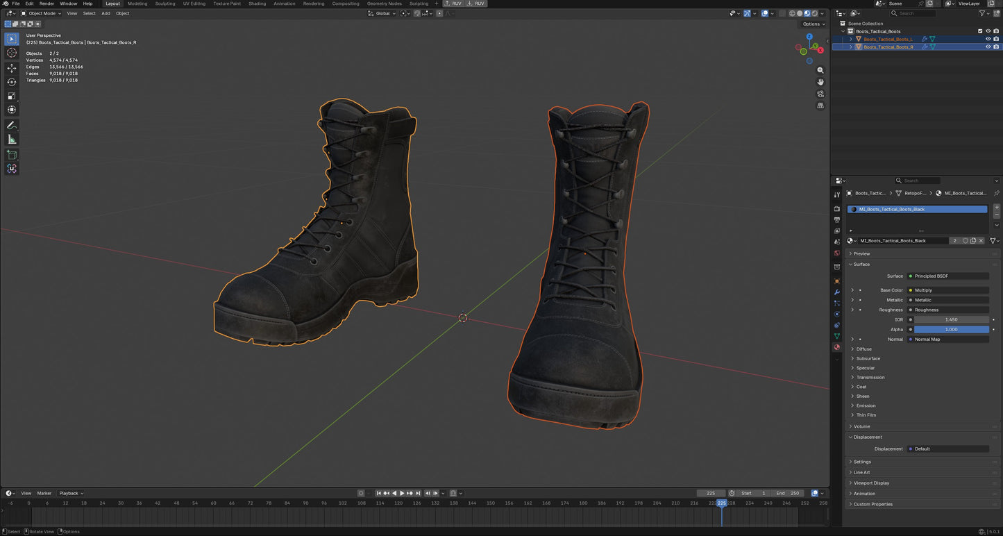Open the Render properties tab
The image size is (1003, 536).
click(836, 208)
